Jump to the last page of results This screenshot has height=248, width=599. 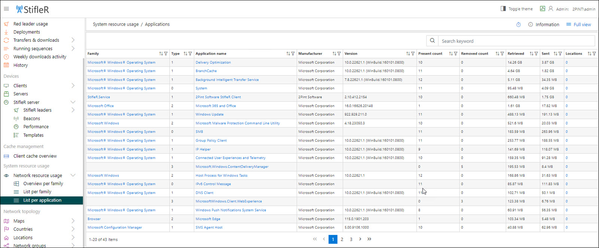(369, 239)
